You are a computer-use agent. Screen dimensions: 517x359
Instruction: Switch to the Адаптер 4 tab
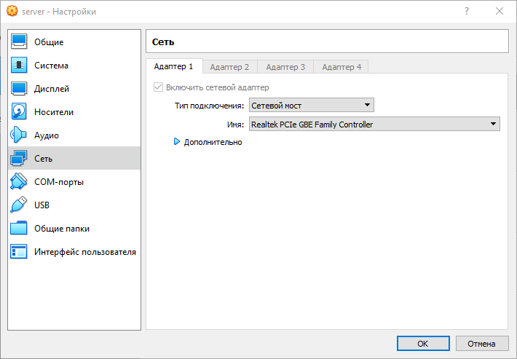coord(342,67)
